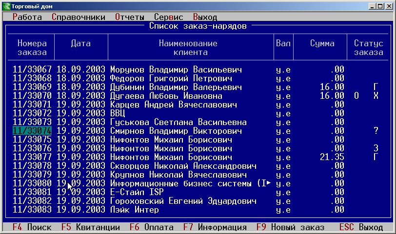The width and height of the screenshot is (396, 234).
Task: Select order number 11/33078
Action: click(x=32, y=166)
